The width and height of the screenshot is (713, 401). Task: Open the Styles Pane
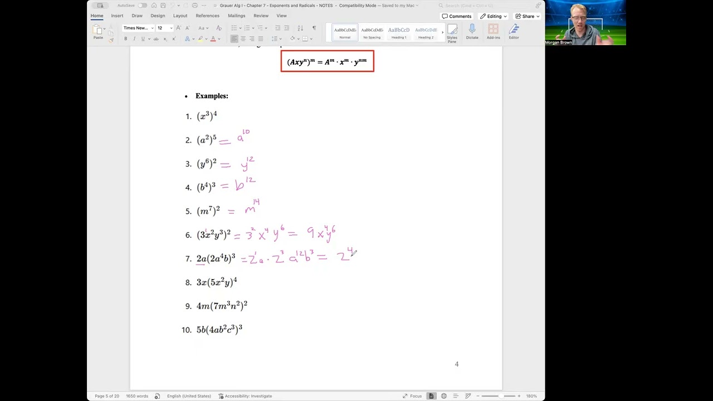click(x=452, y=33)
